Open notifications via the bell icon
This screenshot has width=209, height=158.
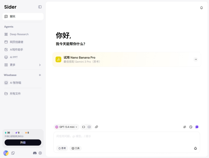(x=201, y=8)
